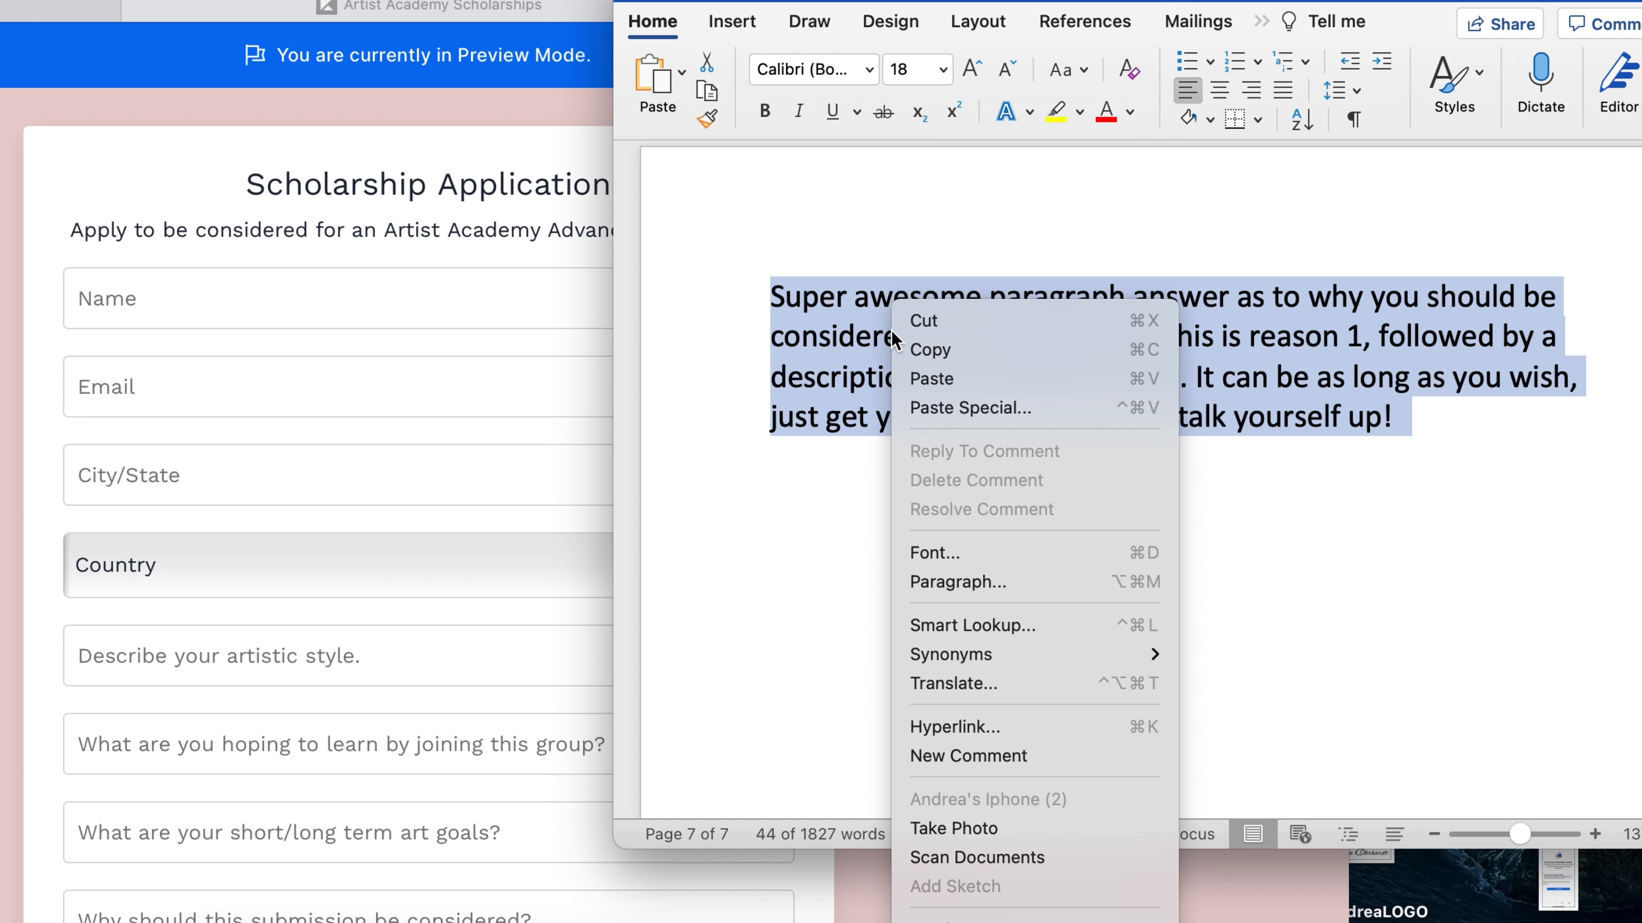Toggle Italic formatting button
1642x923 pixels.
tap(798, 112)
